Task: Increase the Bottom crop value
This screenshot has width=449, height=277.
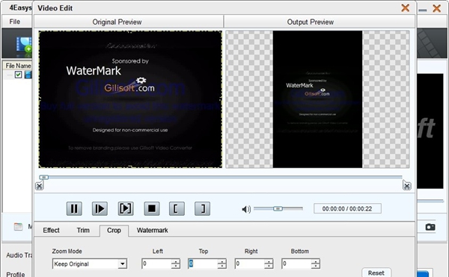Action: (x=316, y=261)
